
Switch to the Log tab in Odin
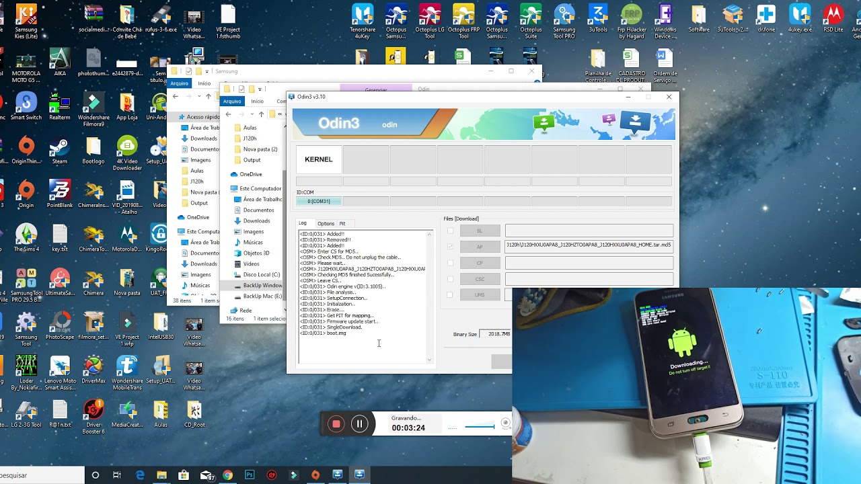click(303, 223)
